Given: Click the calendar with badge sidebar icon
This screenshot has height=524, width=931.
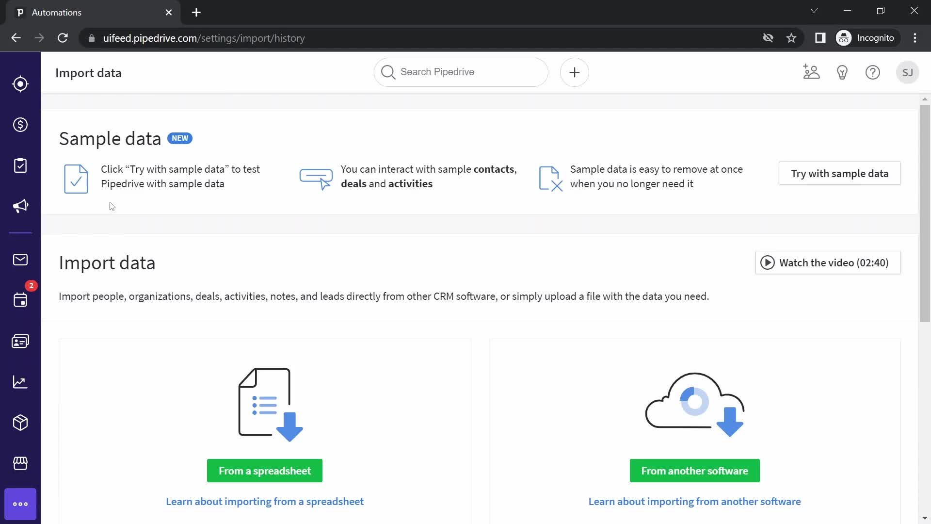Looking at the screenshot, I should pos(20,300).
